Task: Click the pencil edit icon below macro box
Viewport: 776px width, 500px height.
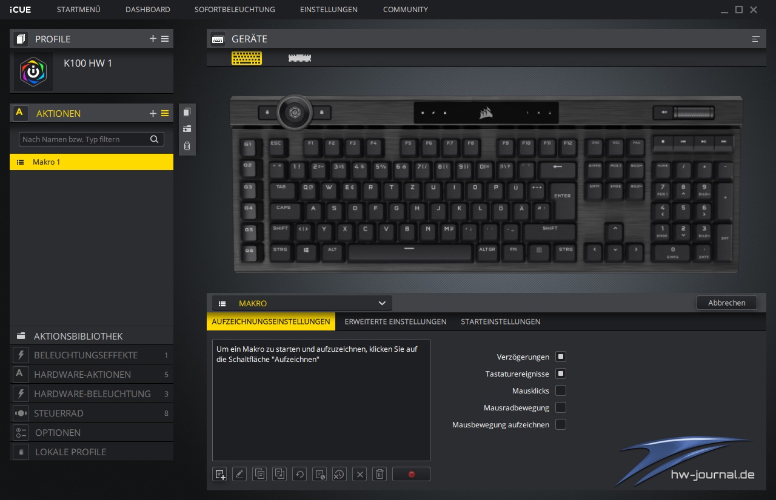Action: click(239, 474)
